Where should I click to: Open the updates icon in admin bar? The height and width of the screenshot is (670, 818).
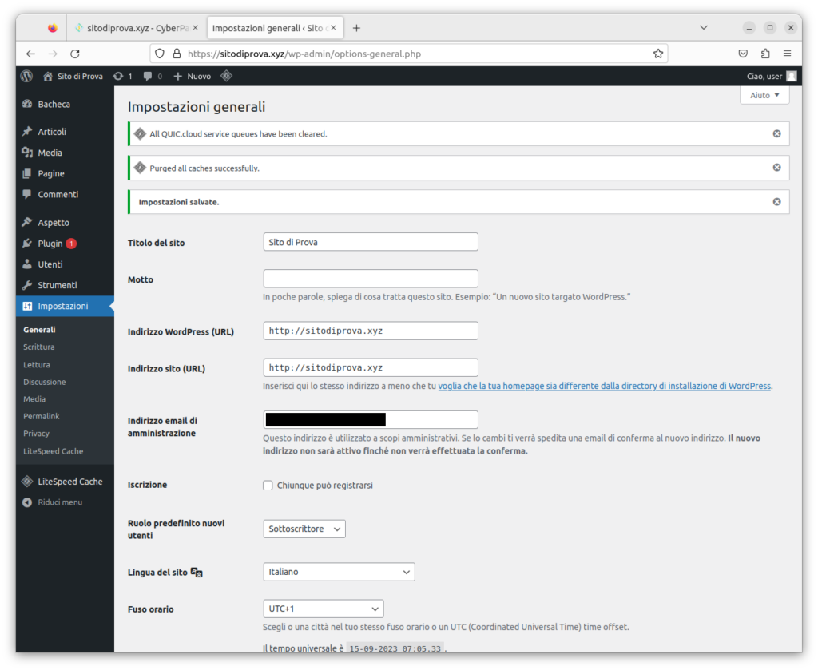coord(122,76)
